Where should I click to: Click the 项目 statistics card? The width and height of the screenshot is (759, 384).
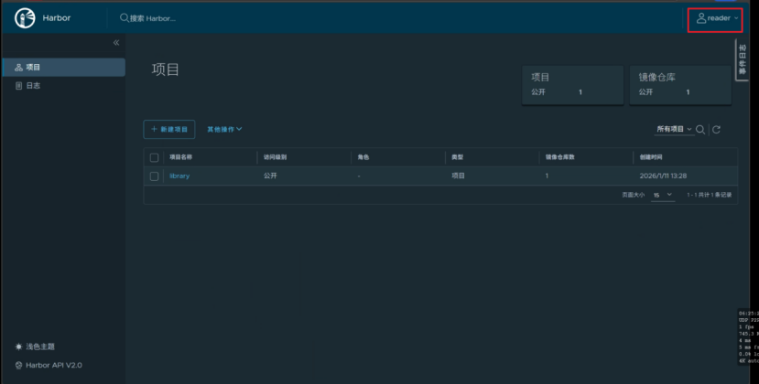(x=572, y=85)
